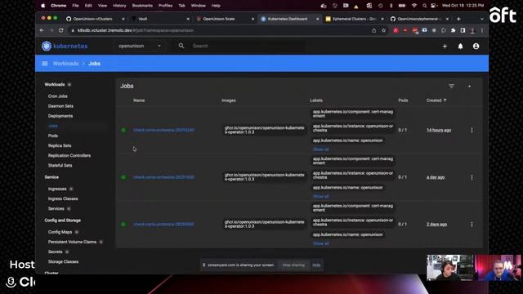Click the browser address bar URL
Viewport: 523px width, 294px height.
pyautogui.click(x=136, y=30)
